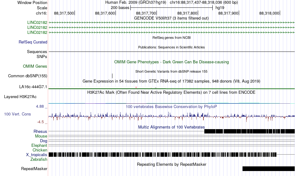Open Repeating Elements by RepeatMasker title
Image resolution: width=295 pixels, height=176 pixels.
click(171, 164)
